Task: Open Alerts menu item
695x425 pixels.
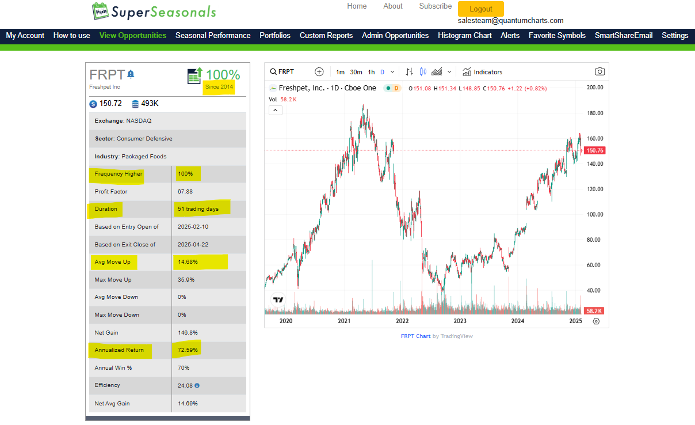Action: [x=510, y=35]
